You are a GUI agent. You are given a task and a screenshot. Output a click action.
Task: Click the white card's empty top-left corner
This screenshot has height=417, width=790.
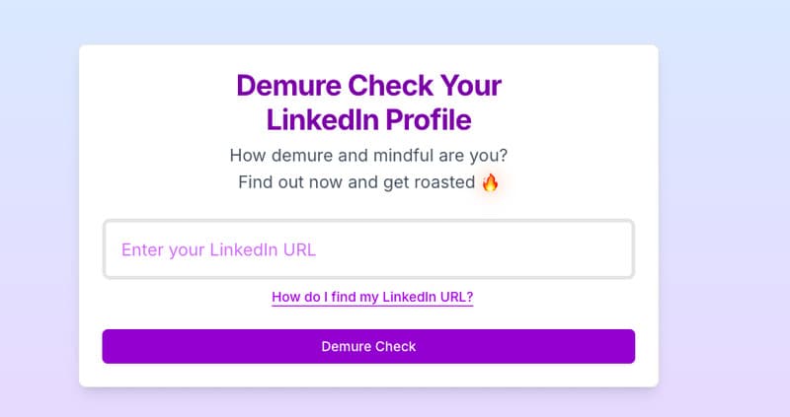pos(99,63)
